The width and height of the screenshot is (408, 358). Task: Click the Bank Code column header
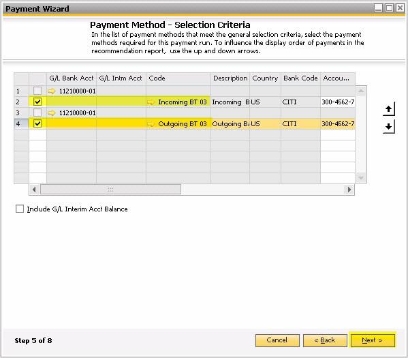tap(300, 78)
